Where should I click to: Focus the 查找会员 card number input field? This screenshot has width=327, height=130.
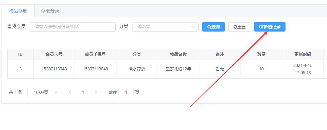coord(73,27)
